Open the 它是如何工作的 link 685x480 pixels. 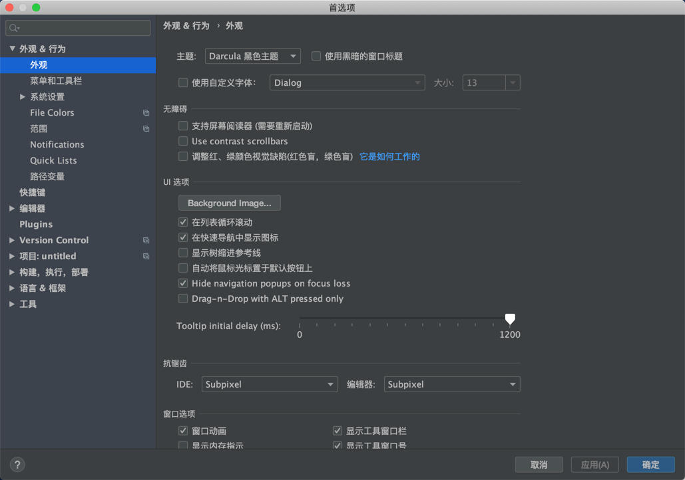pos(389,156)
